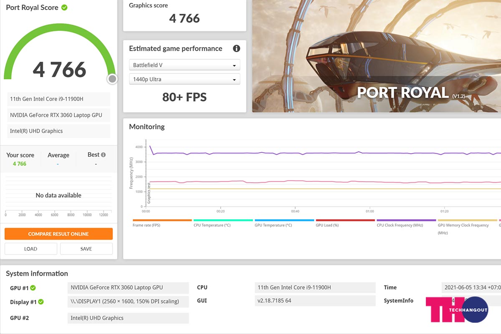Screen dimensions: 501x334
Task: Open the 1440p Ultra resolution dropdown
Action: (x=185, y=79)
